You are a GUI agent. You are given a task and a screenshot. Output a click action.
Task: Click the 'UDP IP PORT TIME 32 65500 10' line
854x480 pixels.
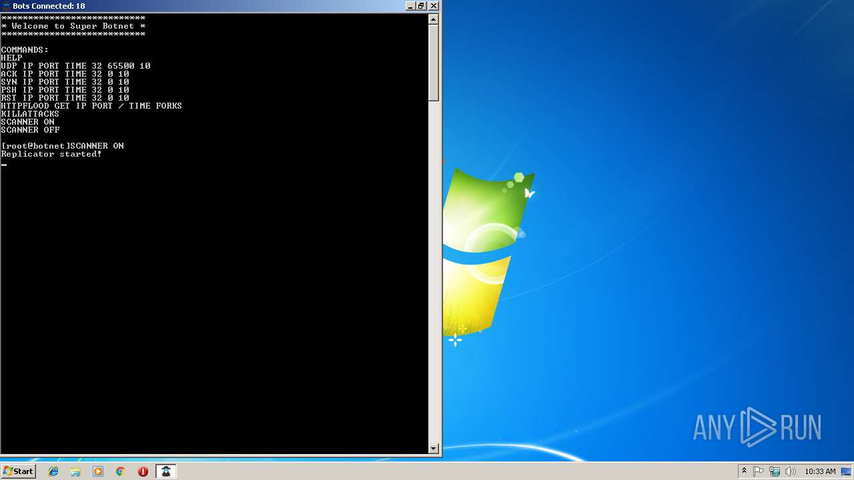click(x=75, y=66)
